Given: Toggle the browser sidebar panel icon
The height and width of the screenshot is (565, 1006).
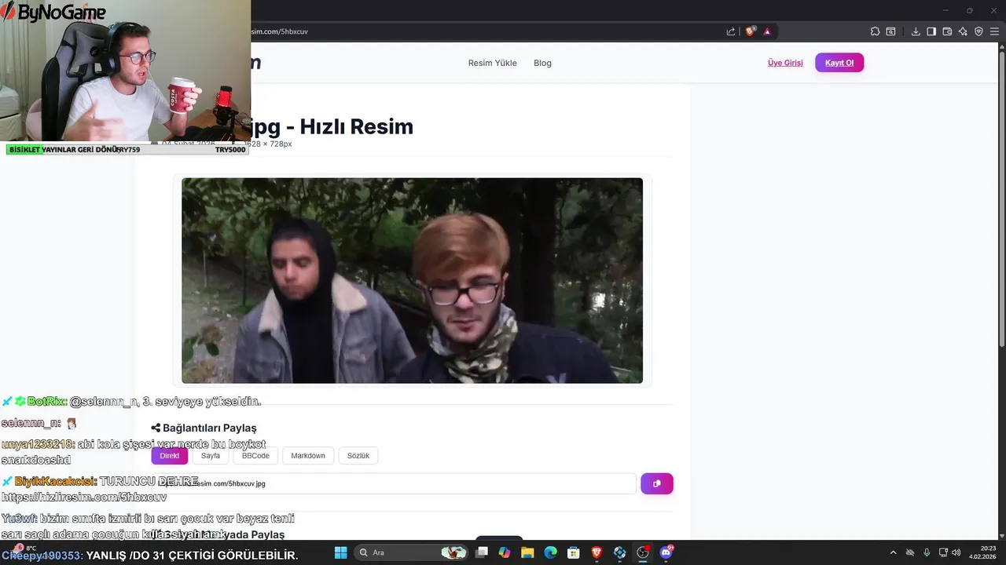Looking at the screenshot, I should 931,31.
